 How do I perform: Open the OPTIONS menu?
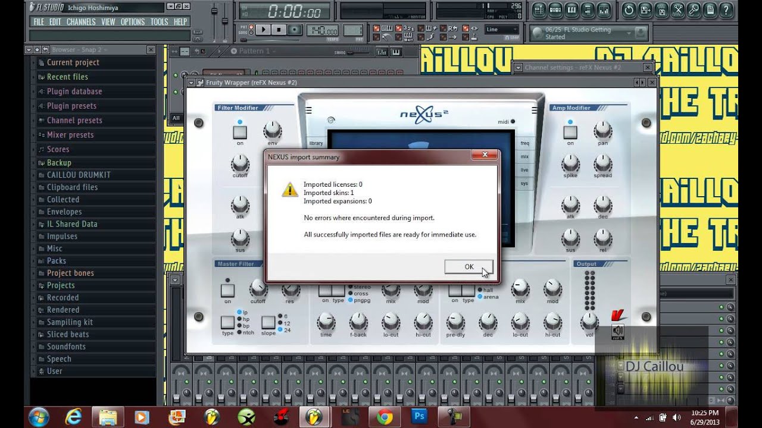pos(133,22)
